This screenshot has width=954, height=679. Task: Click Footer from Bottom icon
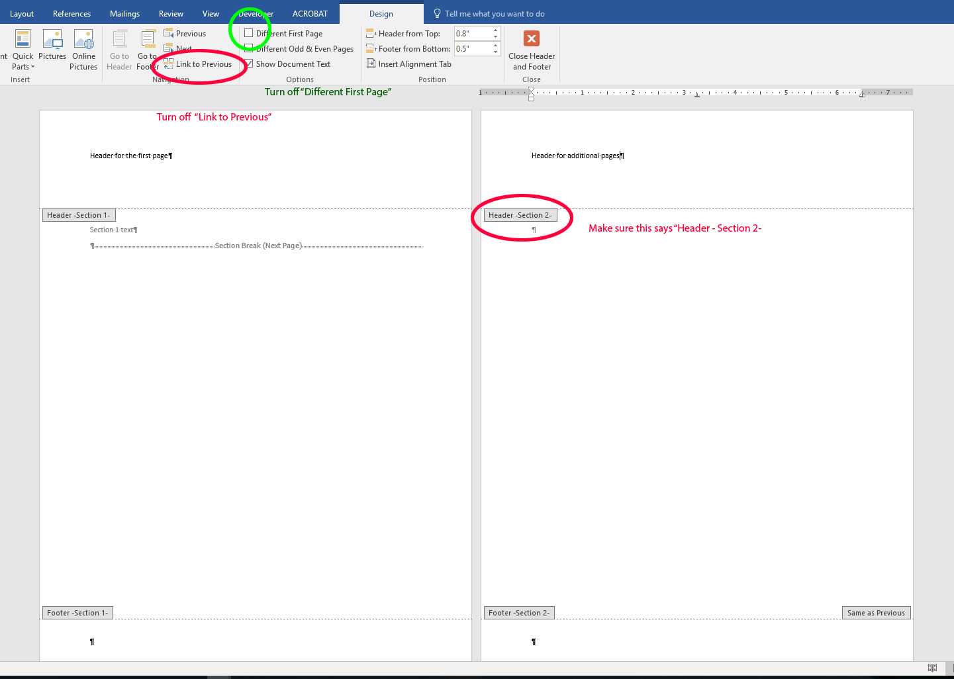(x=371, y=48)
